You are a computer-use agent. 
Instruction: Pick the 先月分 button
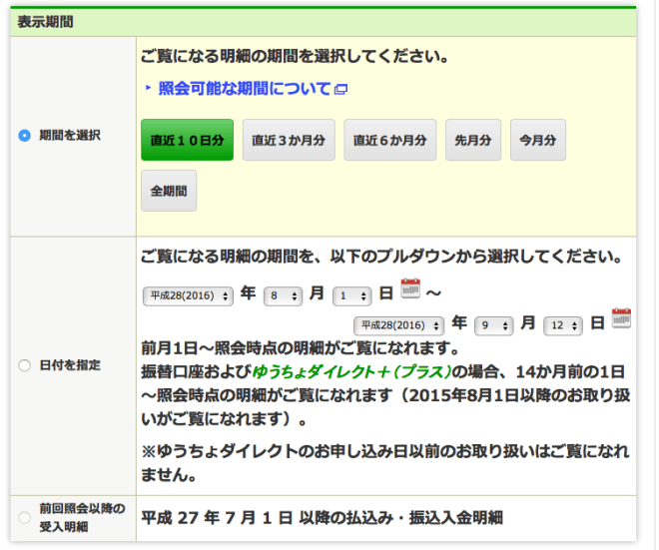tap(473, 140)
